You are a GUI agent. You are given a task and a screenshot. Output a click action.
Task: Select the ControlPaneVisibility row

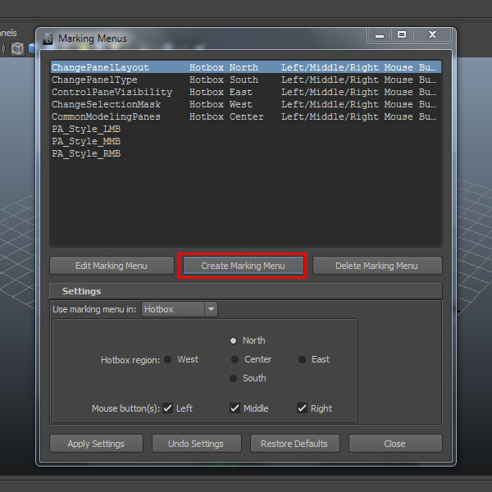pos(246,92)
